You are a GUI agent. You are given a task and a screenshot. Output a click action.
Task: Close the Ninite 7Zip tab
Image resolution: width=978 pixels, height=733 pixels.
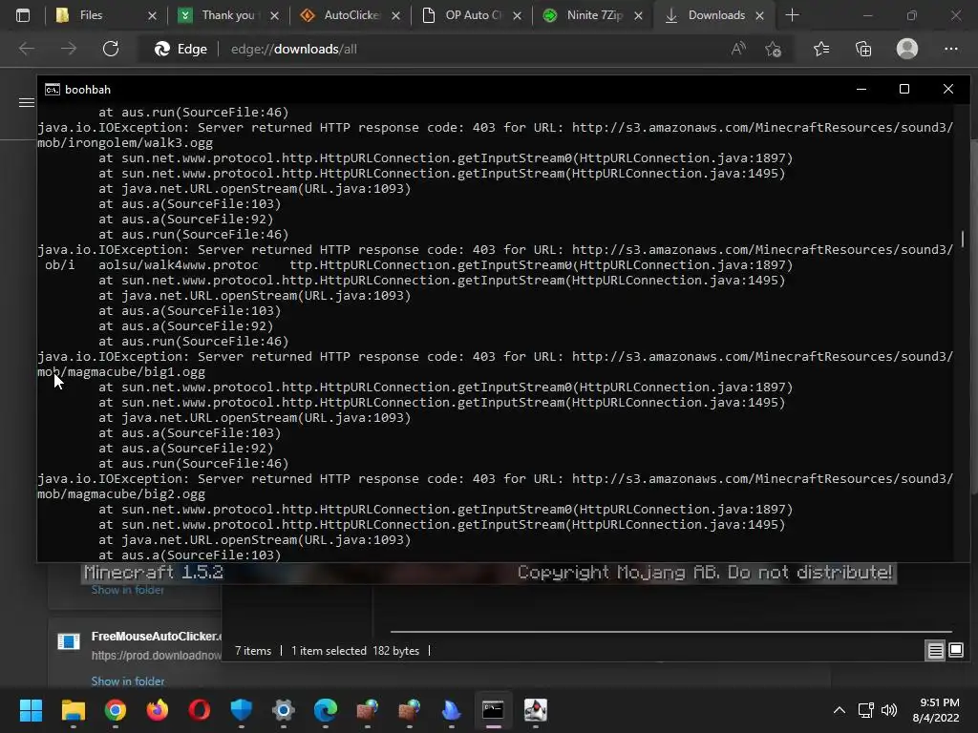[638, 16]
